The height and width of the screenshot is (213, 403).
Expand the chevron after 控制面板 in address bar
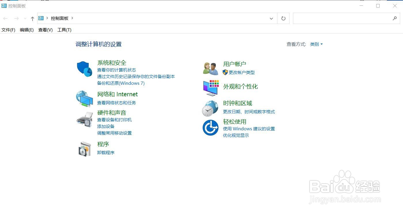[x=72, y=18]
